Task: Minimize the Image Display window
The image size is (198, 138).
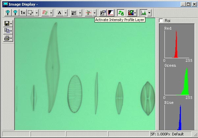Action: click(183, 4)
